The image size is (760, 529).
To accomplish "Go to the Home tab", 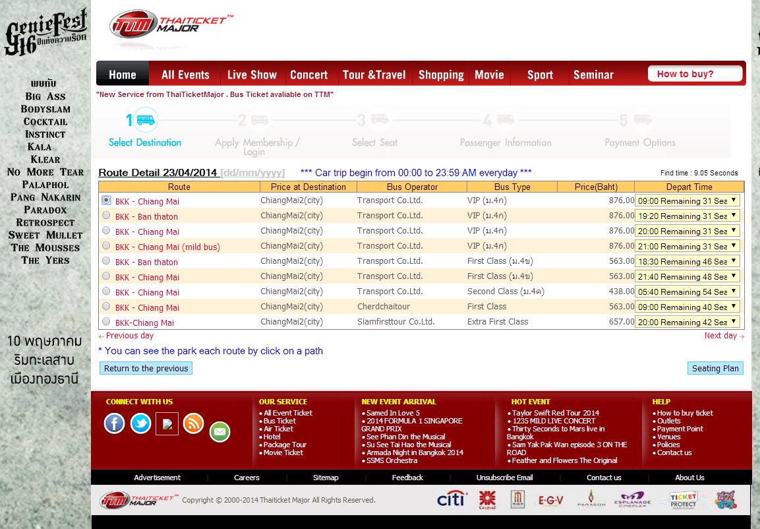I will click(123, 75).
